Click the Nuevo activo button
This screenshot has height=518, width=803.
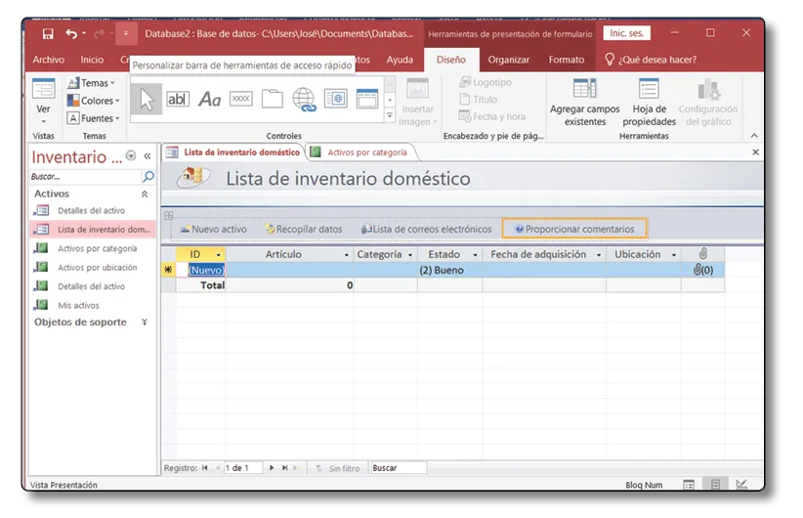(x=214, y=229)
